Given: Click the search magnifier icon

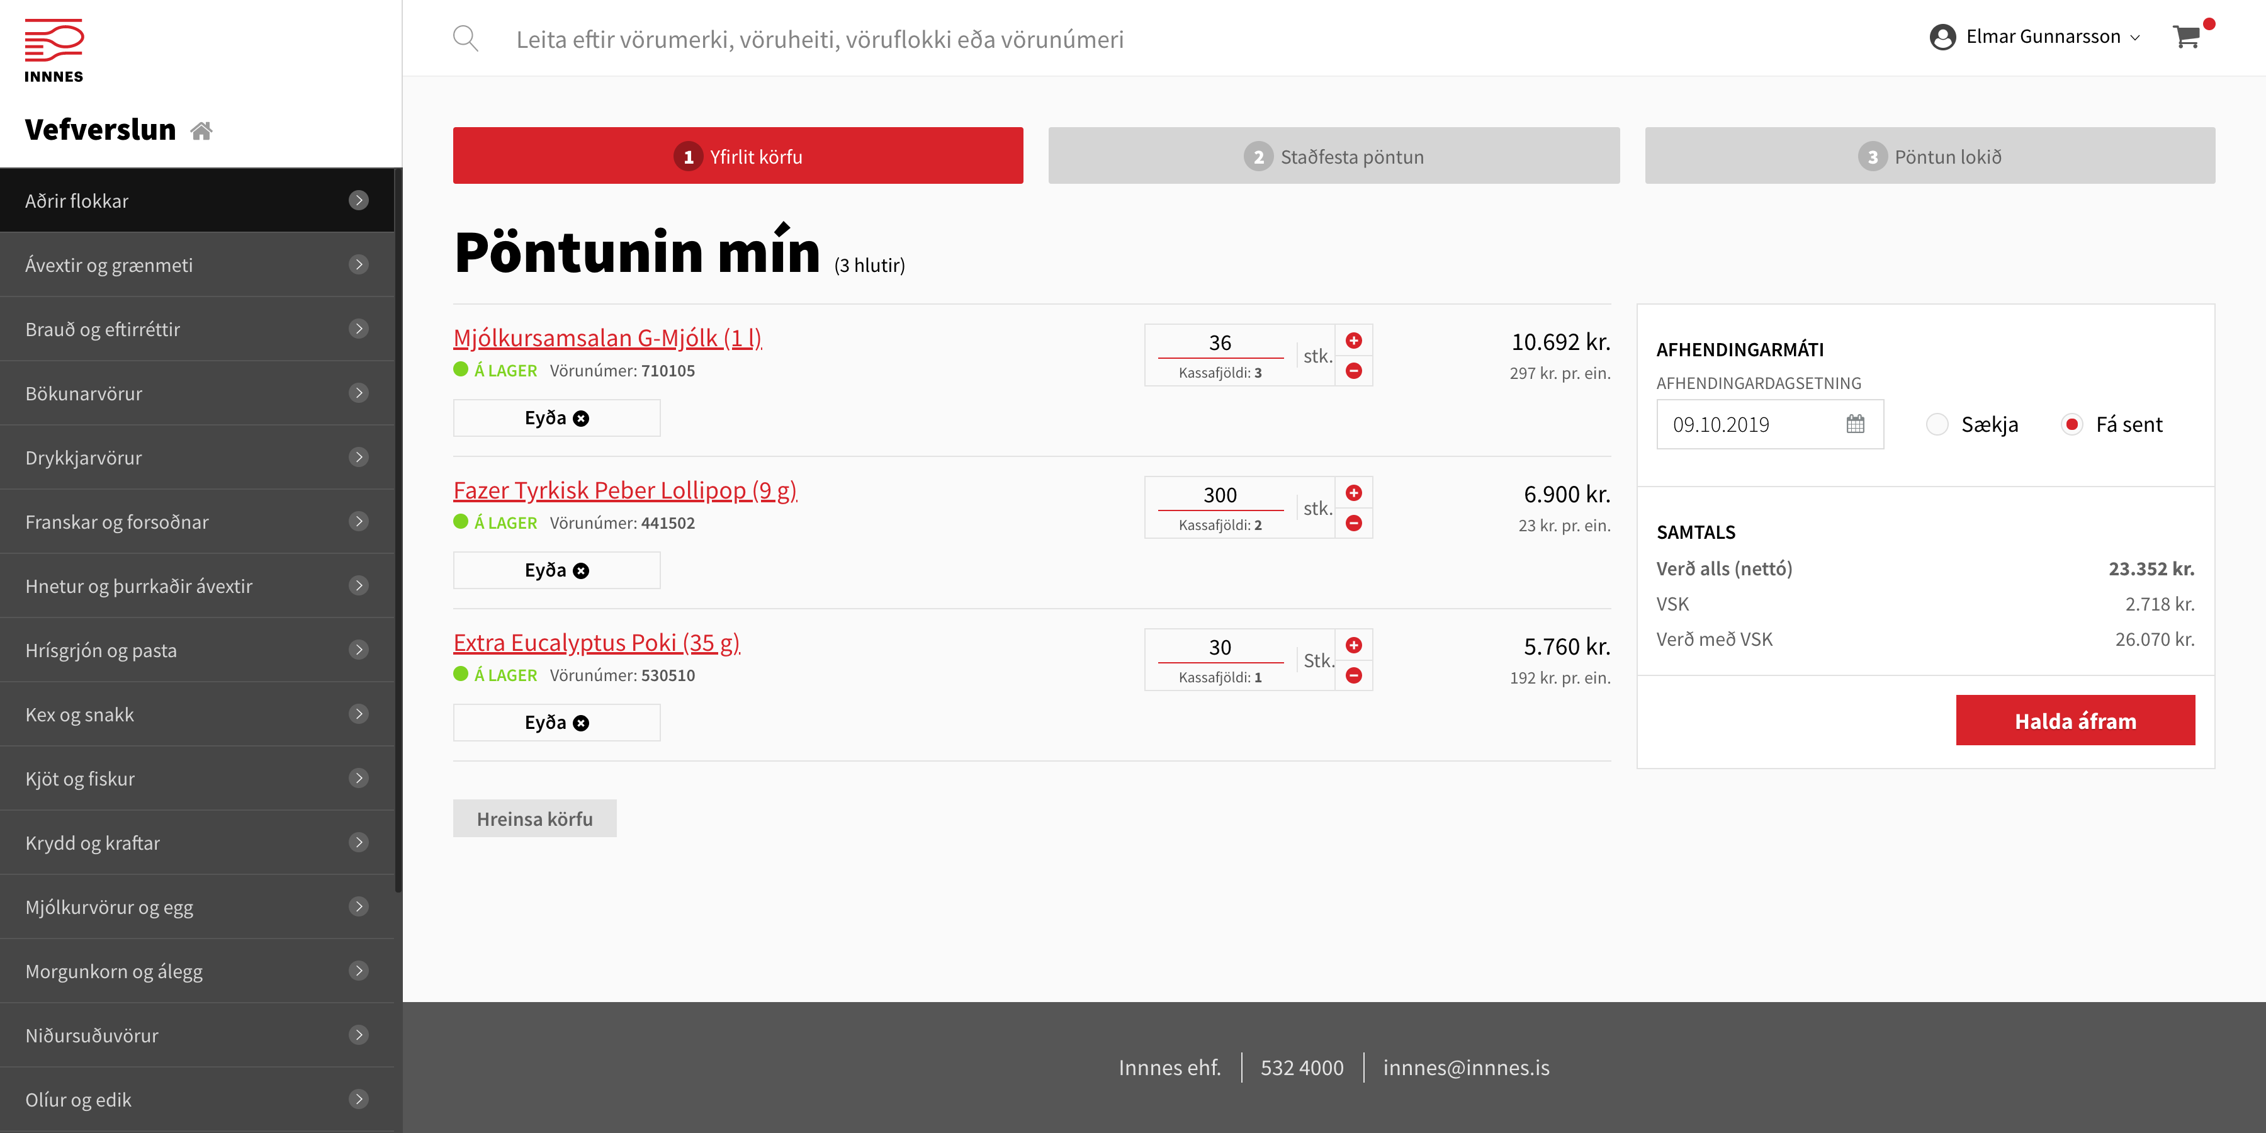Looking at the screenshot, I should tap(465, 38).
